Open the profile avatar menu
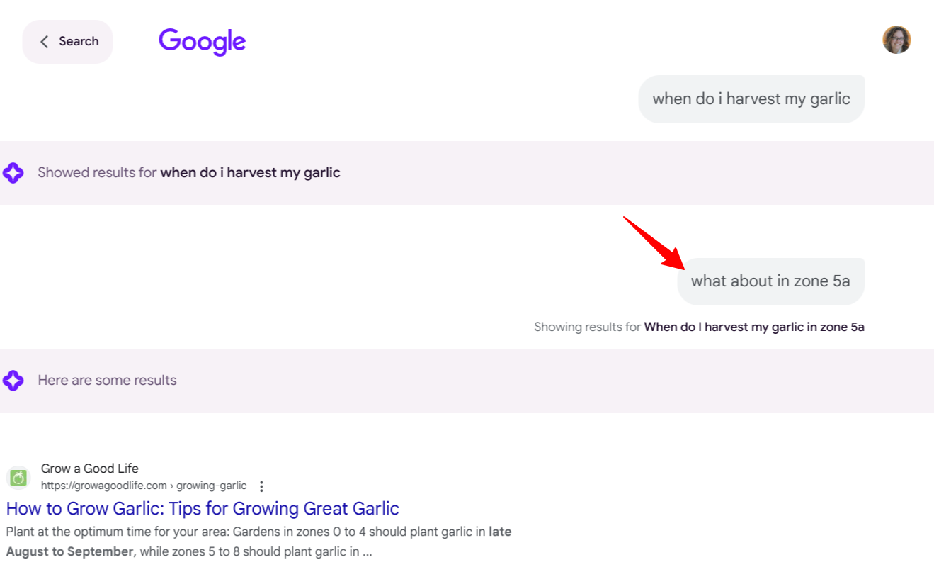This screenshot has width=934, height=572. (896, 40)
